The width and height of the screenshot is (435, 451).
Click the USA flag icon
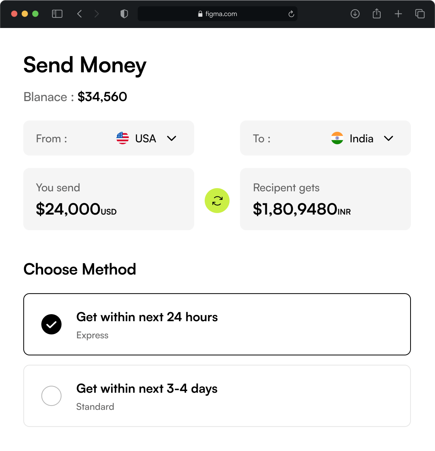[122, 138]
